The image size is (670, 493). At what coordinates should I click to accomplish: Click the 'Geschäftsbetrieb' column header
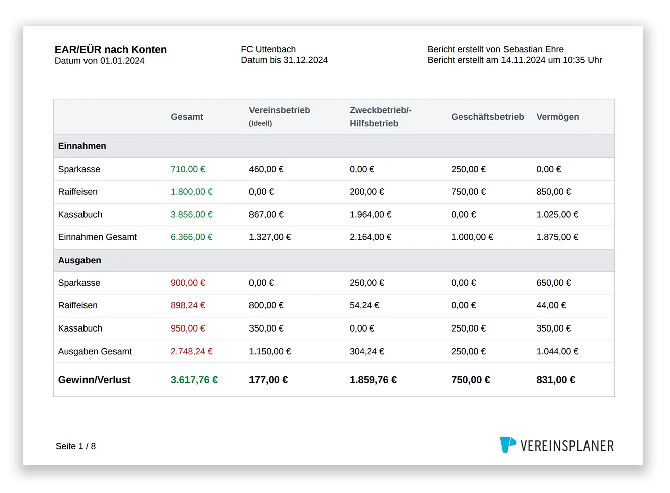pos(487,117)
